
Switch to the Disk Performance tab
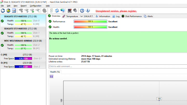pyautogui.click(x=132, y=16)
